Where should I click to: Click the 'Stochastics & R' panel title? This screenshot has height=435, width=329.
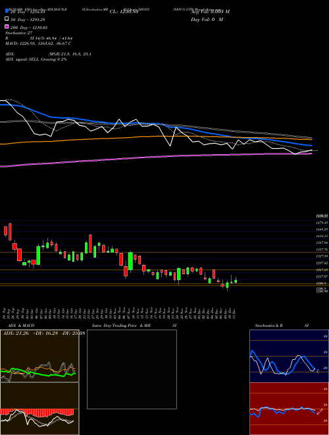(268, 326)
